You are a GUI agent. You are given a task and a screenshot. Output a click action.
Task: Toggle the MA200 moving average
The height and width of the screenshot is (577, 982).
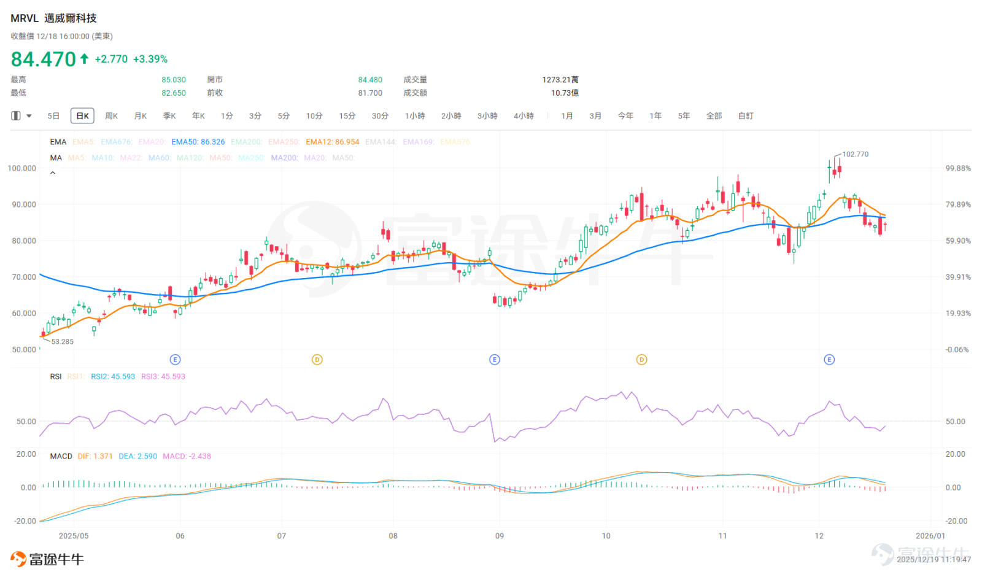coord(285,158)
